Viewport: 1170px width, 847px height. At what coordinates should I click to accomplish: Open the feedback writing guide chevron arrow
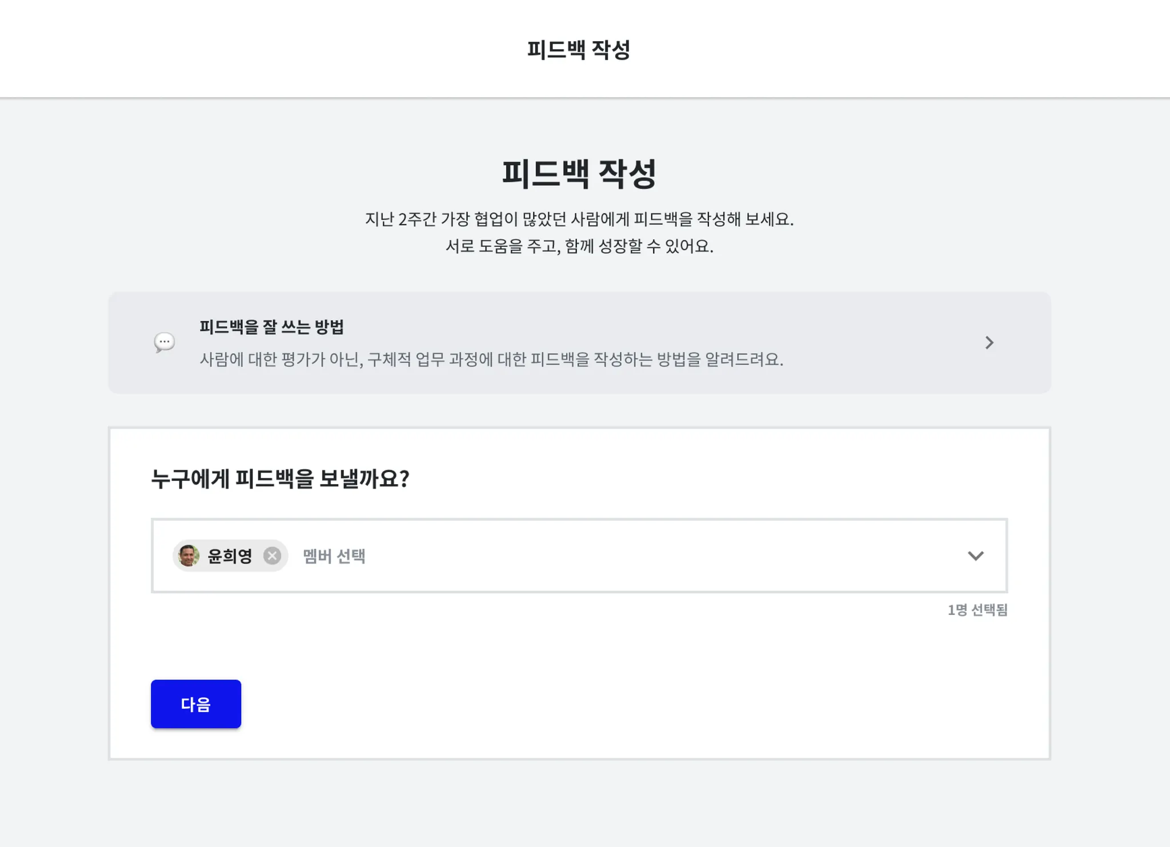point(989,343)
